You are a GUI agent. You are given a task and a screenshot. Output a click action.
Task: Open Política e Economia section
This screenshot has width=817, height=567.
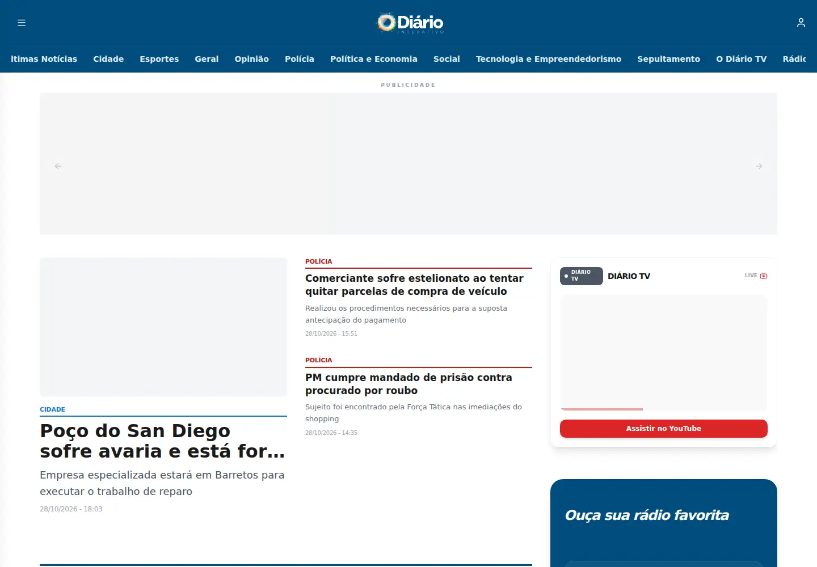click(374, 59)
